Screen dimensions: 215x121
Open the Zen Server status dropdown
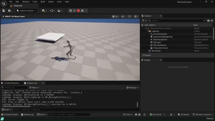pyautogui.click(x=158, y=115)
